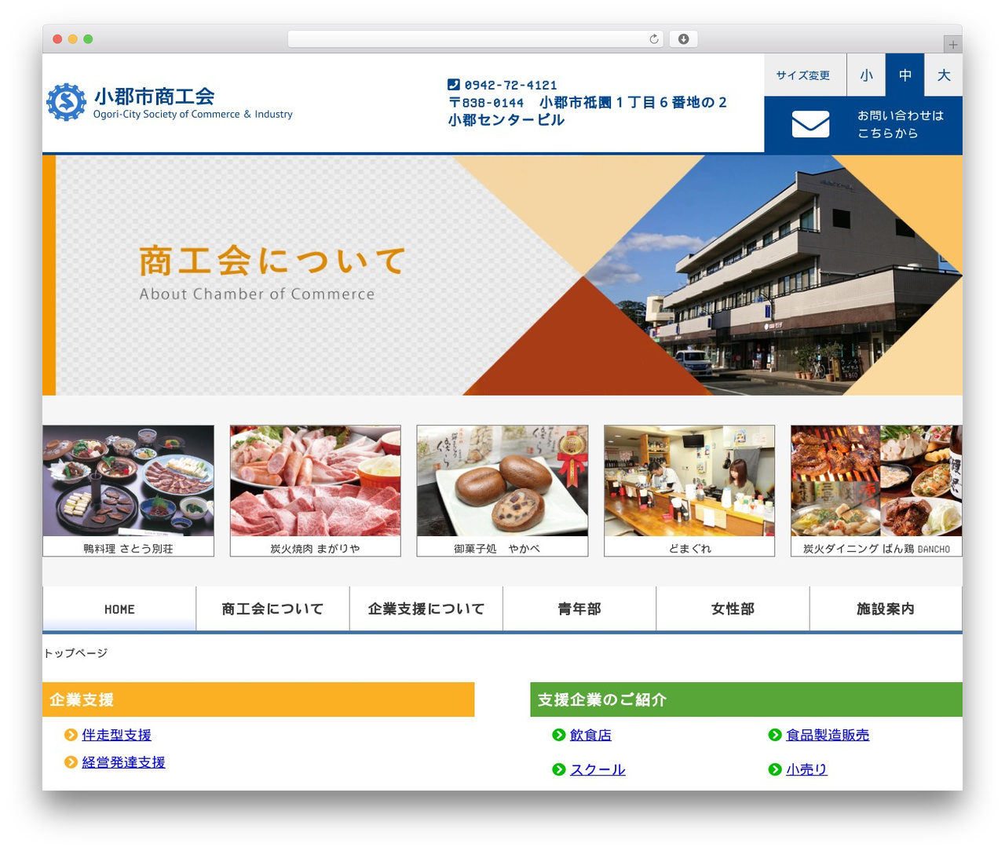This screenshot has height=851, width=1005.
Task: Set text size to 小 (small)
Action: click(x=866, y=75)
